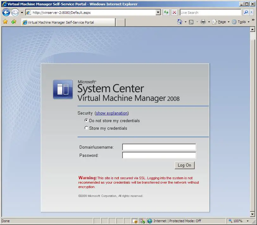This screenshot has height=225, width=257.
Task: Click the SSL Warning message text
Action: [139, 182]
